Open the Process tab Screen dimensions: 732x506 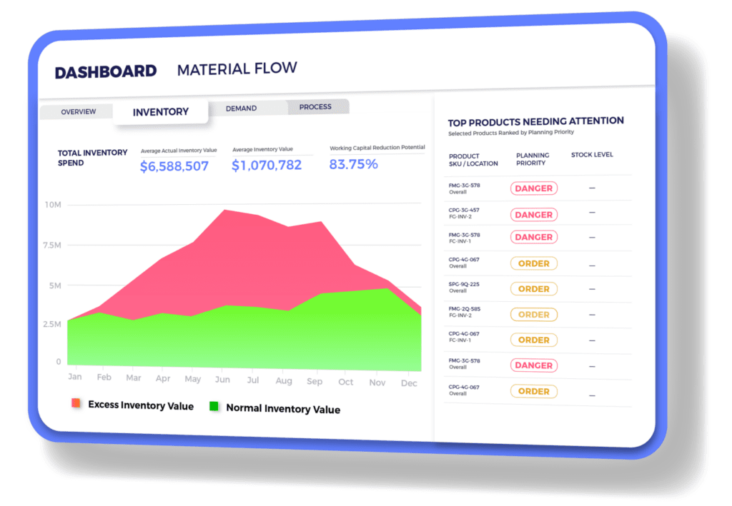[315, 107]
